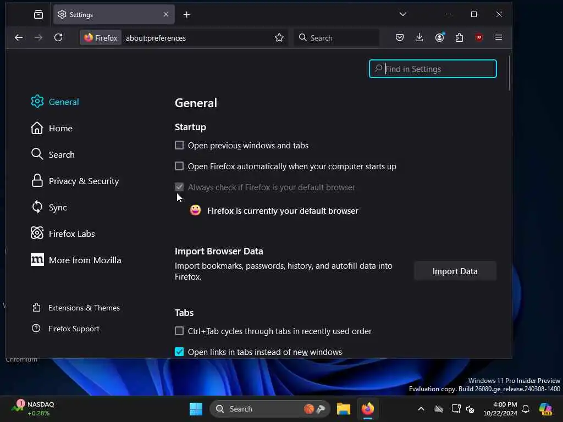
Task: Enable Open Firefox automatically at startup
Action: 179,166
